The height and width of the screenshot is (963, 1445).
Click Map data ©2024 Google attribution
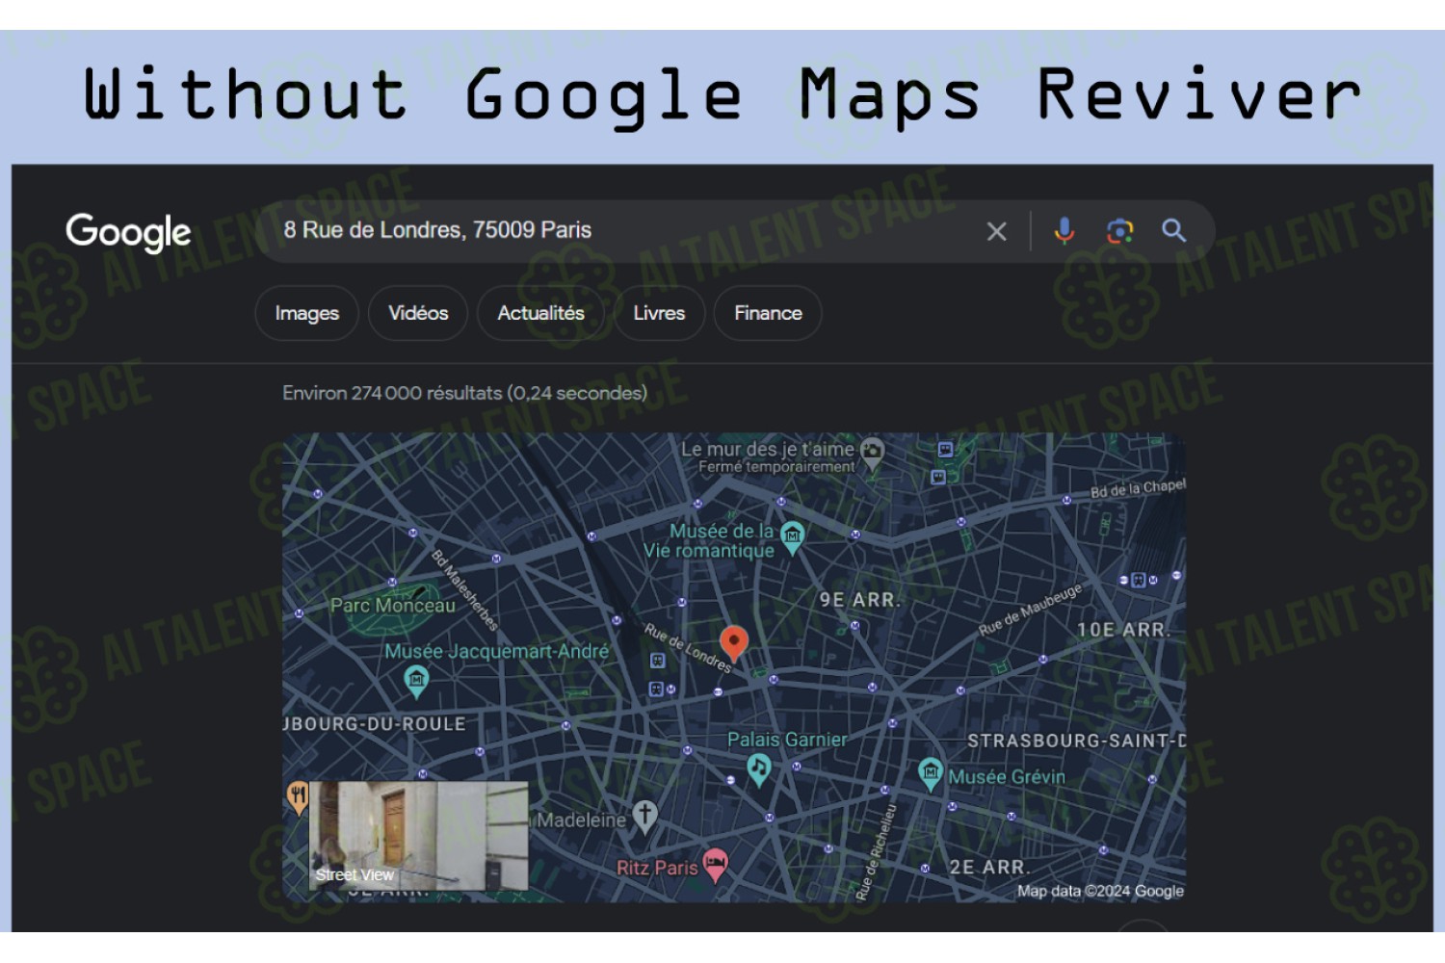pyautogui.click(x=1100, y=892)
